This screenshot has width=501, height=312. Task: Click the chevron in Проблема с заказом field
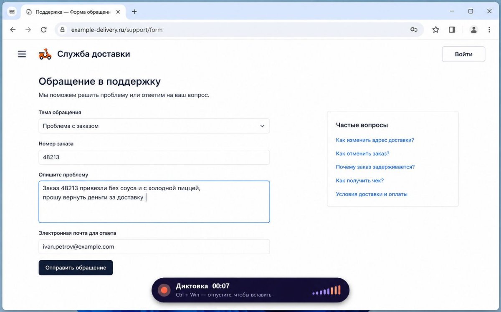click(x=262, y=126)
